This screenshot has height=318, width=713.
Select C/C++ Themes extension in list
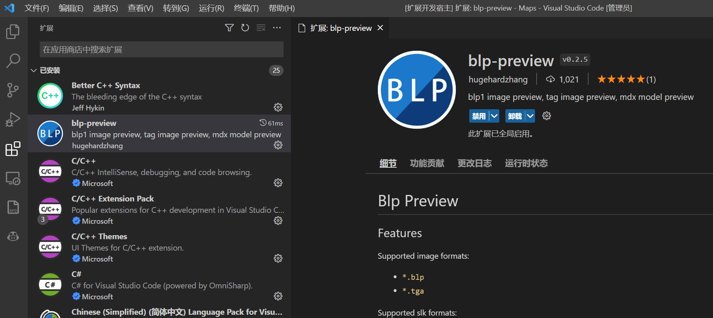pos(159,247)
